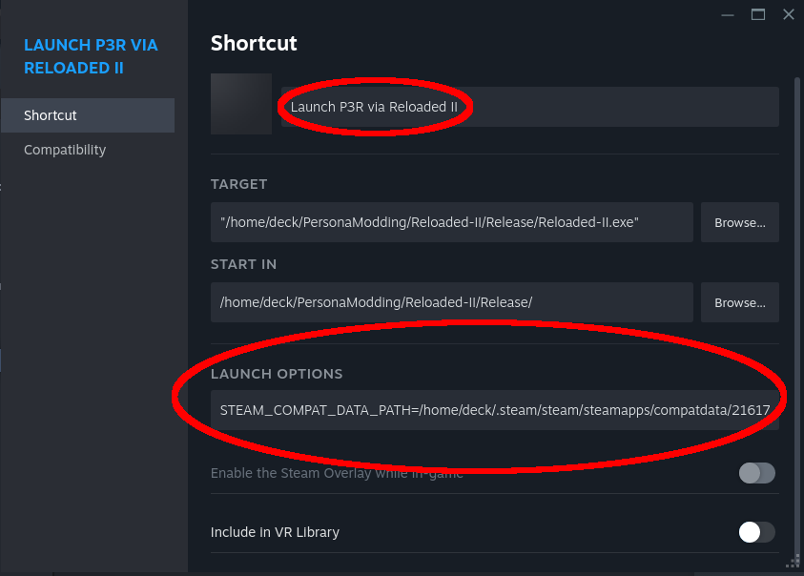Click the window resize grip corner

click(794, 562)
